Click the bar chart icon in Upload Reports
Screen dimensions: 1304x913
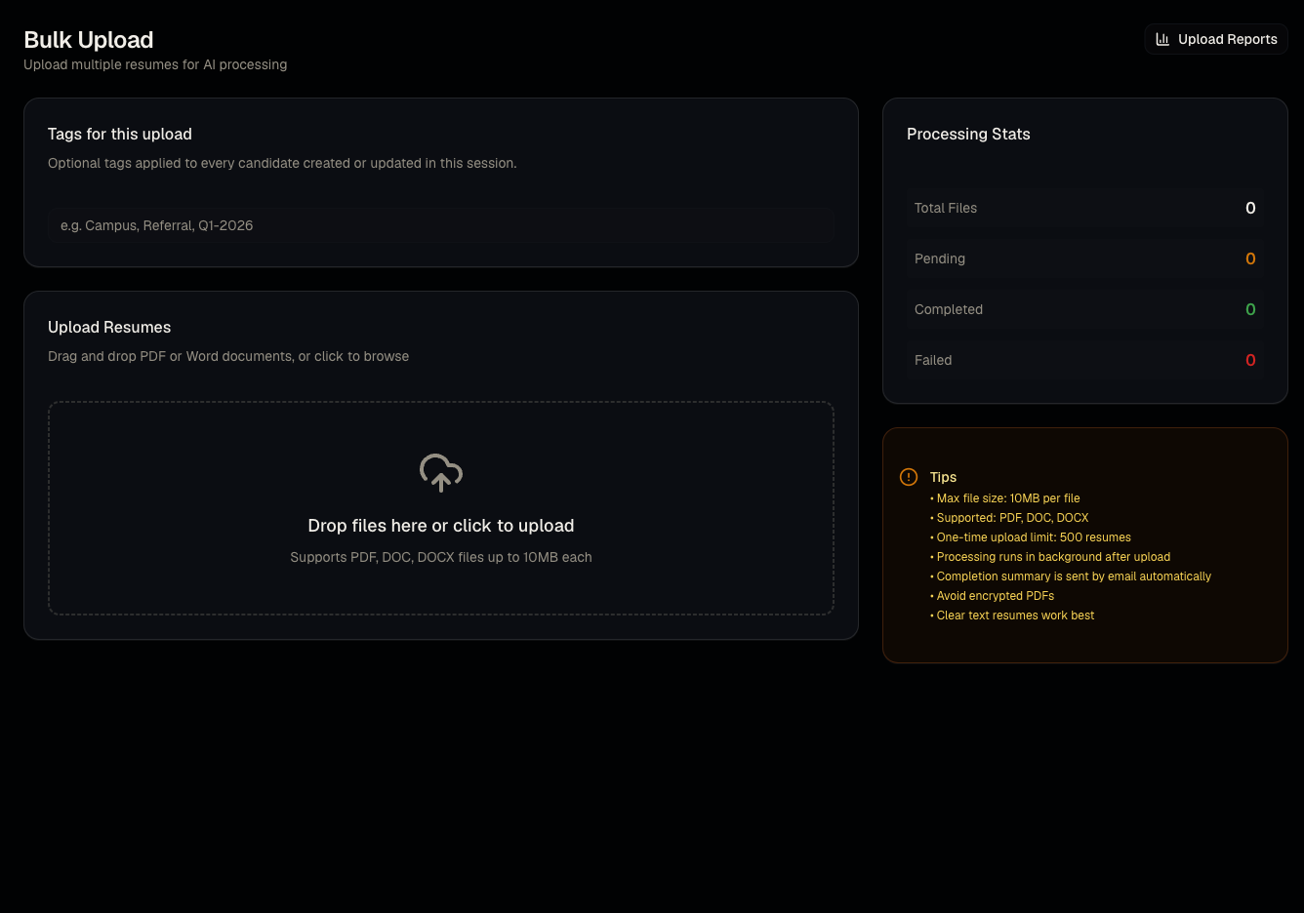click(x=1162, y=39)
